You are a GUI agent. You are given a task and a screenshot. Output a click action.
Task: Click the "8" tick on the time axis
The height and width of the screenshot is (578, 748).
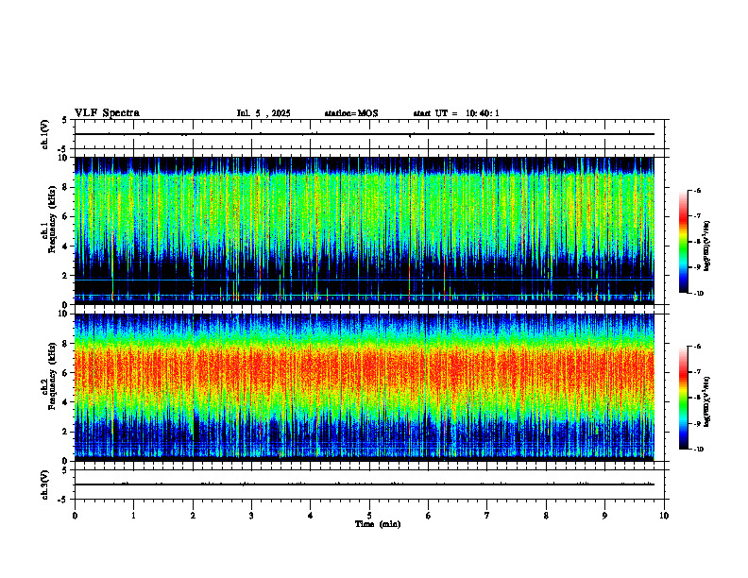coord(546,516)
